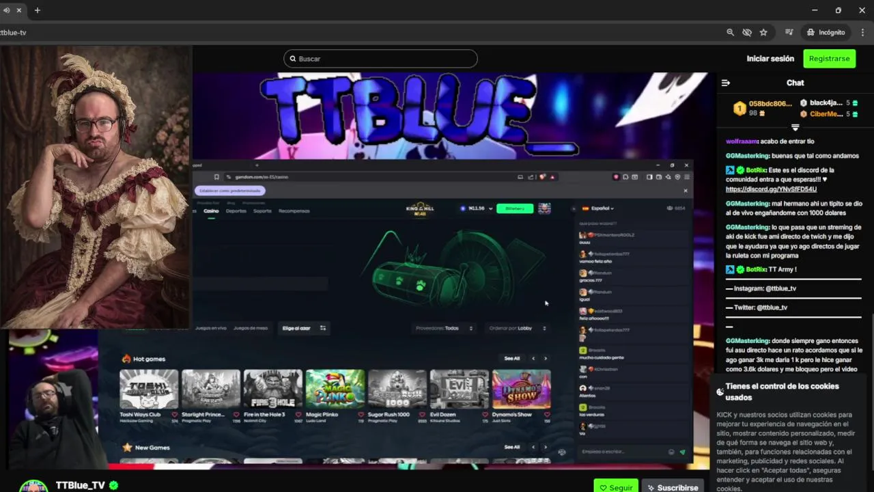Click the Seguir follow button
Viewport: 874px width, 492px height.
pyautogui.click(x=616, y=487)
